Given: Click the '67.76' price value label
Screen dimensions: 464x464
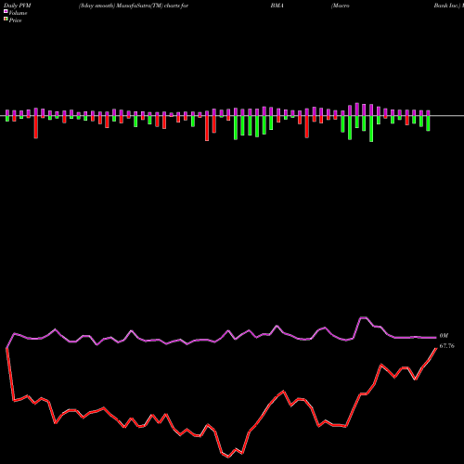Looking at the screenshot, I should click(446, 346).
